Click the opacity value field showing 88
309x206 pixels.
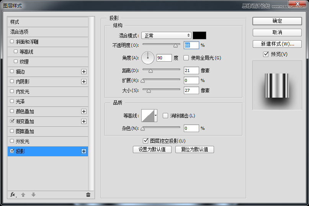click(x=191, y=45)
